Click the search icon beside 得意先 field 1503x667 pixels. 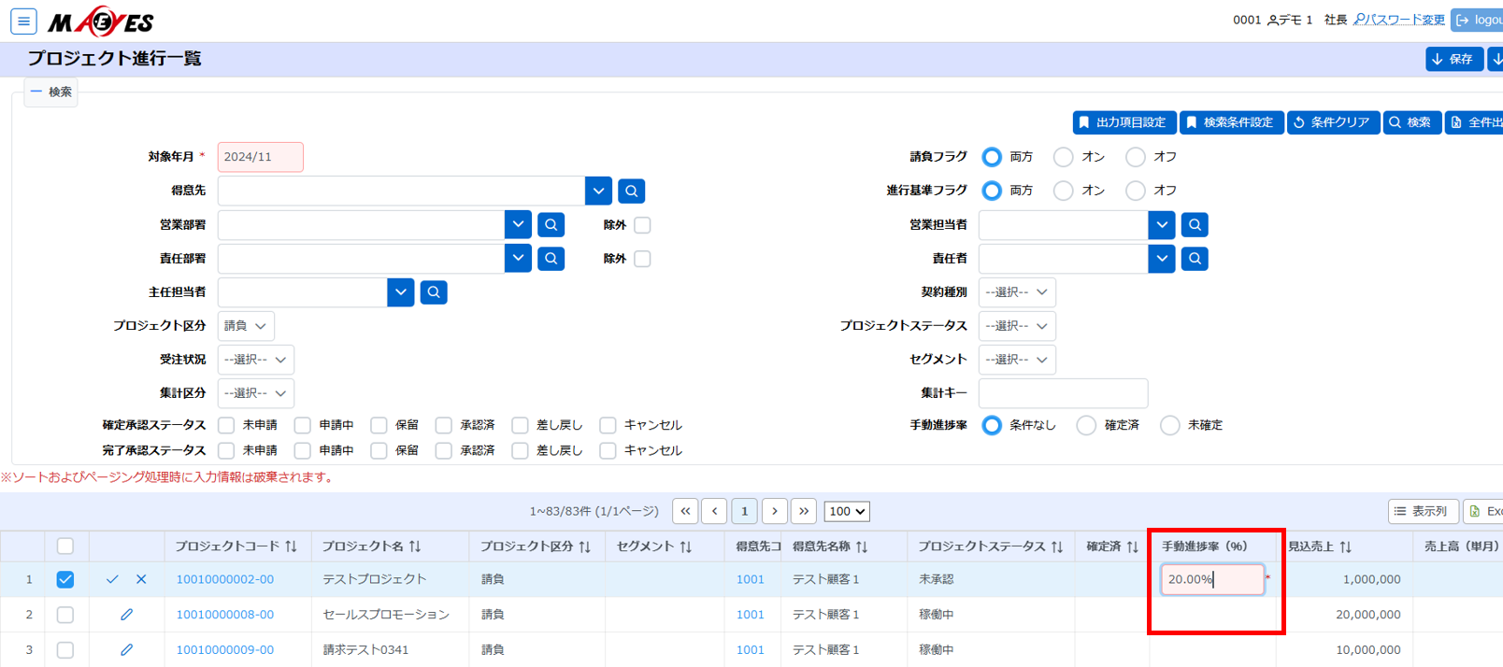(x=632, y=192)
